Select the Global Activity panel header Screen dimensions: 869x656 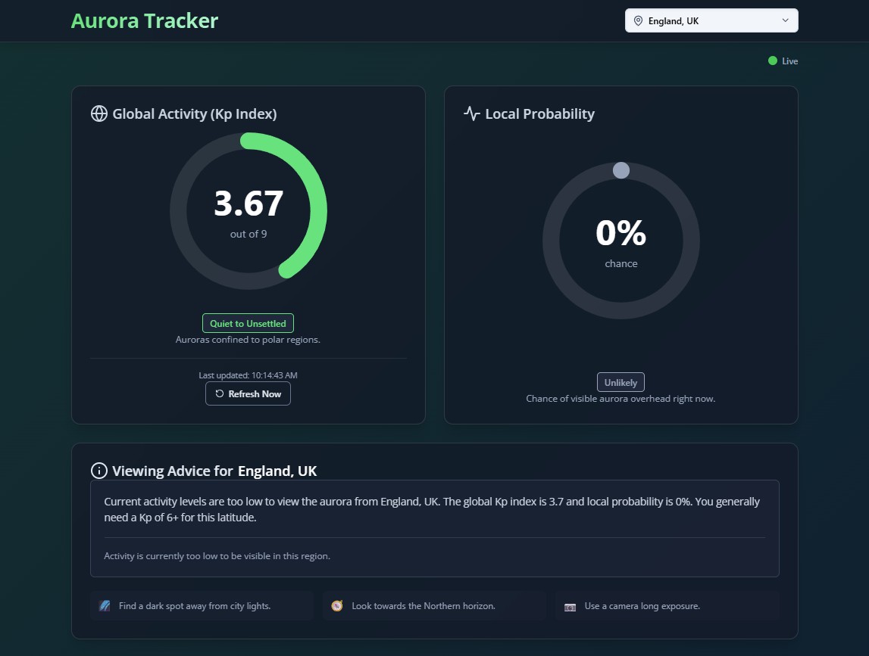tap(195, 113)
